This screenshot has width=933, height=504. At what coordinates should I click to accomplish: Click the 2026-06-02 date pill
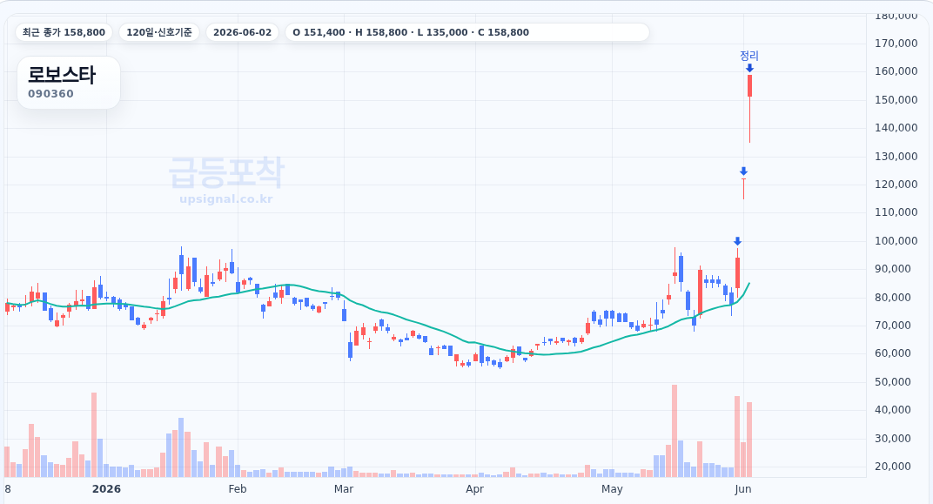(242, 32)
